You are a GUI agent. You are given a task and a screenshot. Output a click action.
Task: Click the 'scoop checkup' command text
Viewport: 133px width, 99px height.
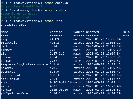56,3
